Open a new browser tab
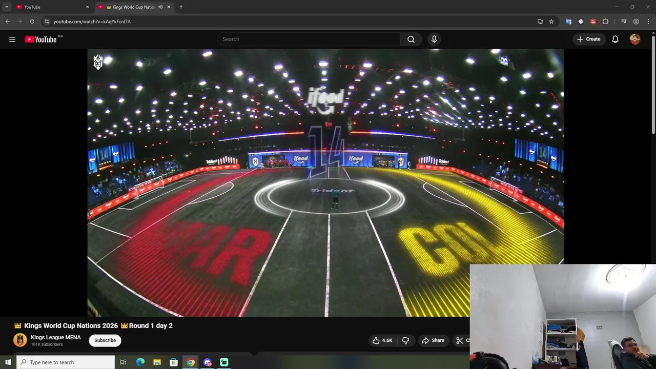This screenshot has height=369, width=656. (181, 7)
